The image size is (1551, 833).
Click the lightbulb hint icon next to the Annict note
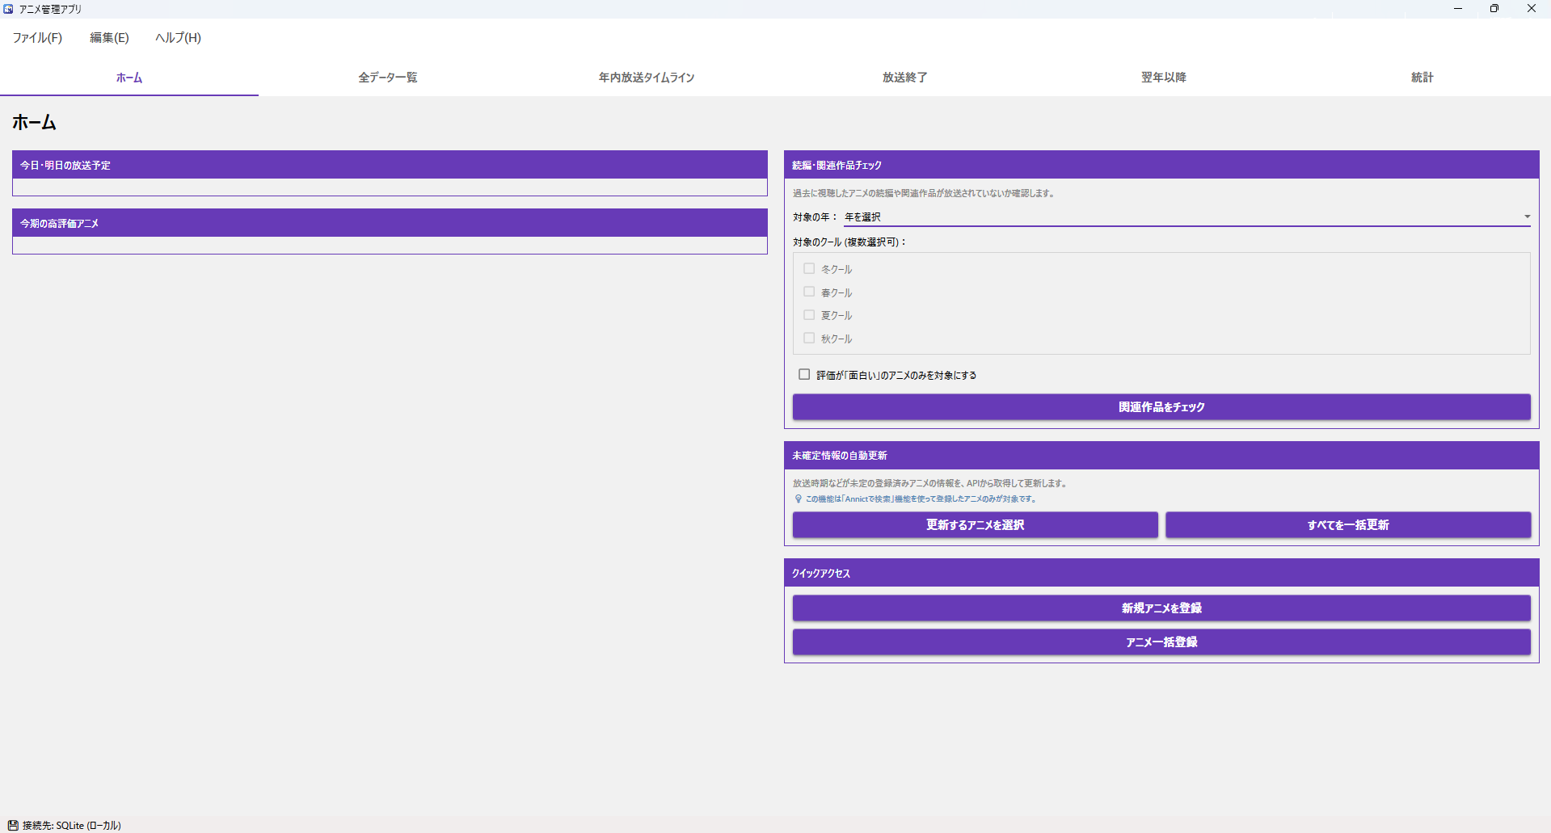[799, 499]
